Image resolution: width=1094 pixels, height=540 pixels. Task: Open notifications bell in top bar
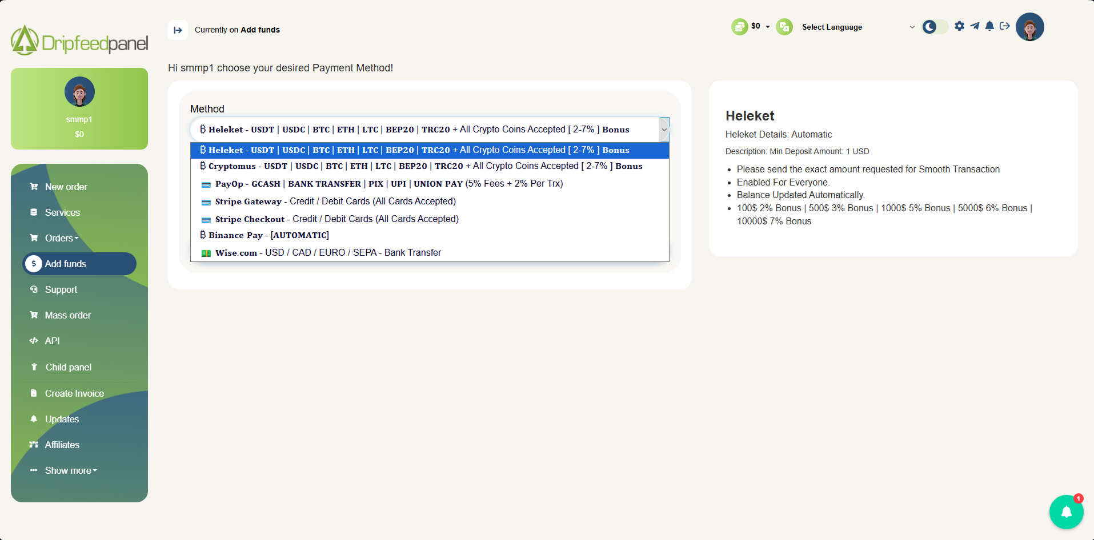[x=989, y=26]
